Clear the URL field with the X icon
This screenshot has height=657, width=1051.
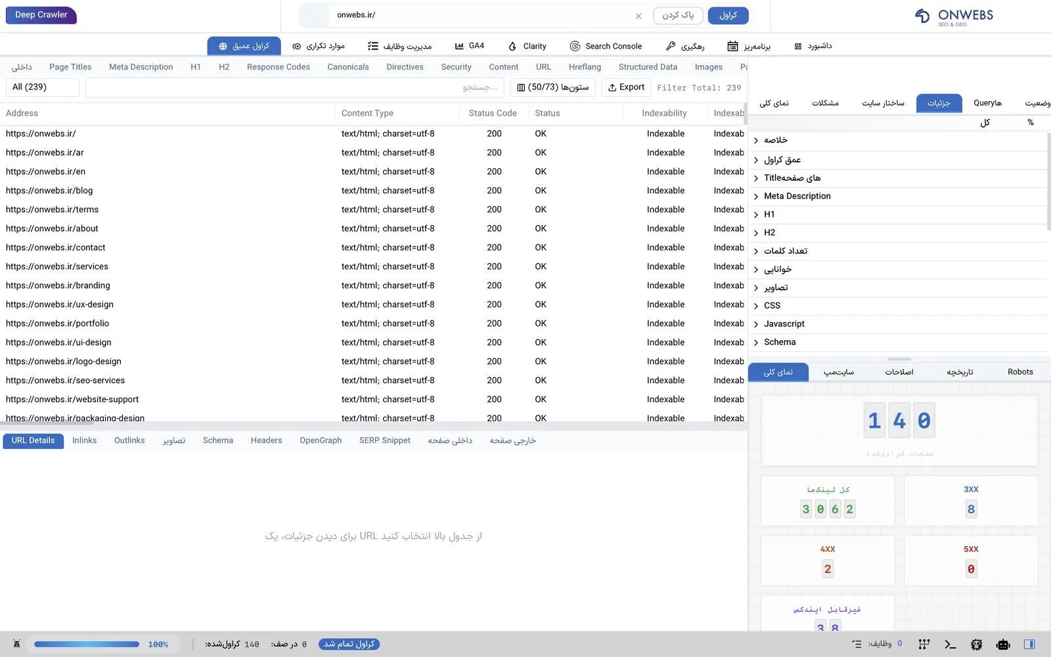coord(638,16)
